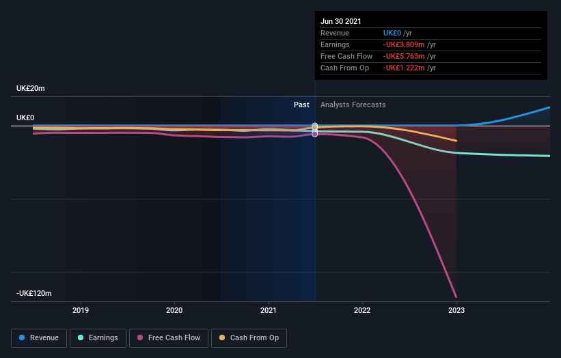This screenshot has width=561, height=358.
Task: Click the blue Revenue legend dot
Action: [22, 338]
